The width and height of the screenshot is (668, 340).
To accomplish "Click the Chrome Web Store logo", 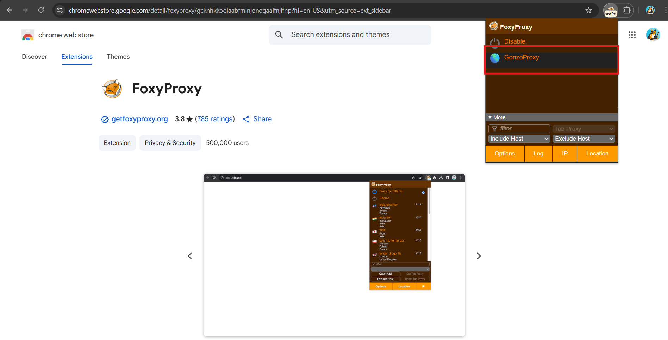I will 28,35.
